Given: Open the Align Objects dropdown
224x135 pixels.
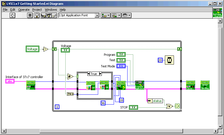Looking at the screenshot, I should point(105,15).
